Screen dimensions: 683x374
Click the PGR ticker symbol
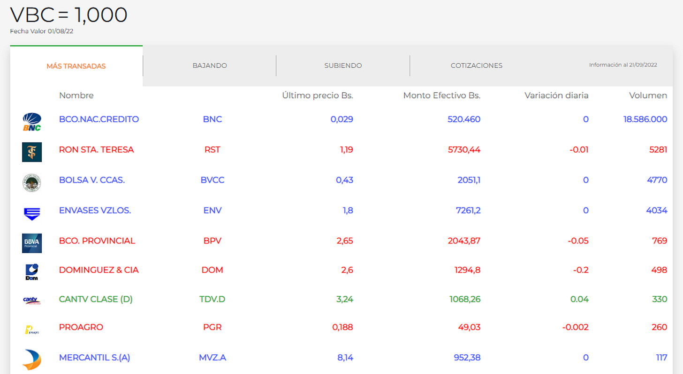coord(212,327)
